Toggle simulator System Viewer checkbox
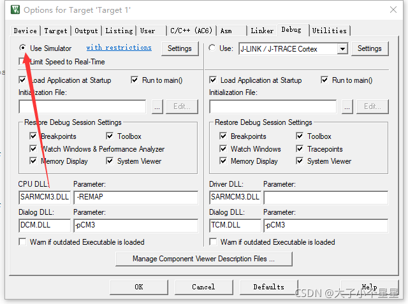Screen dimensions: 408x304 [110, 161]
